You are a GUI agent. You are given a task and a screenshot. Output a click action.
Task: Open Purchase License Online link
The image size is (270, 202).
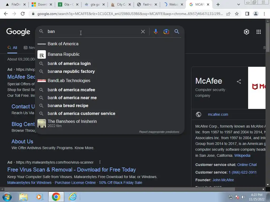75,183
